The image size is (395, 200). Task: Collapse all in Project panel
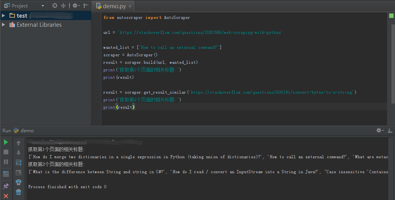[x=63, y=6]
